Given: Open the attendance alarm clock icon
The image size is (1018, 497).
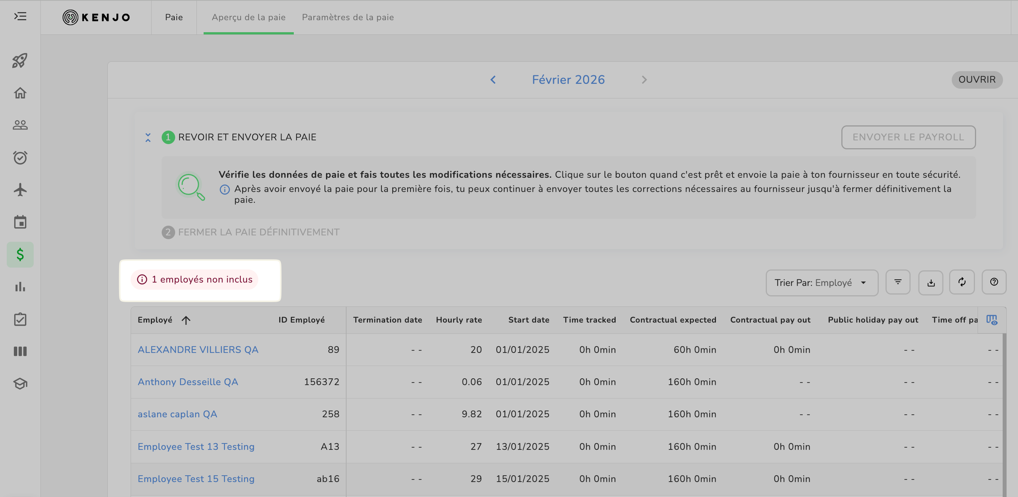Looking at the screenshot, I should point(20,158).
